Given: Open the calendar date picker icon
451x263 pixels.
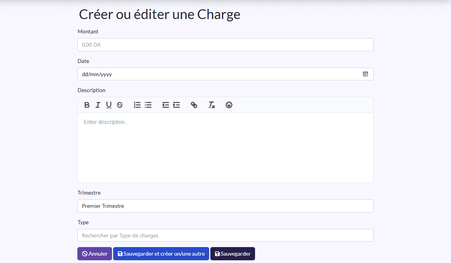Looking at the screenshot, I should tap(365, 74).
